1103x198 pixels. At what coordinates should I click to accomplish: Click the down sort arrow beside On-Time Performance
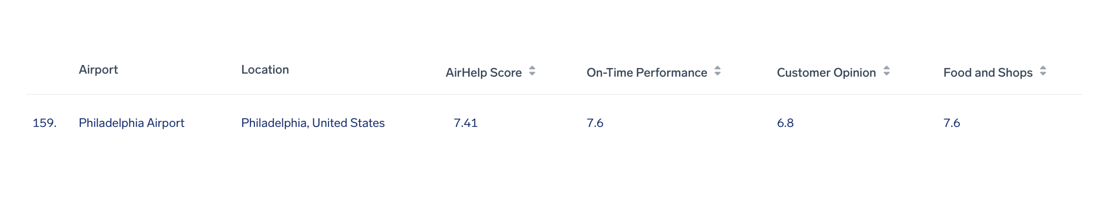pyautogui.click(x=718, y=74)
